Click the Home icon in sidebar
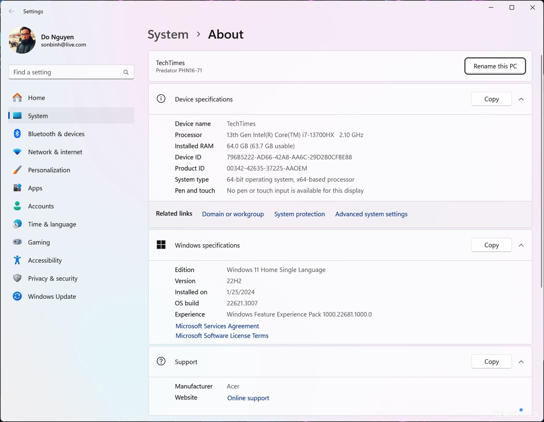 (x=17, y=97)
